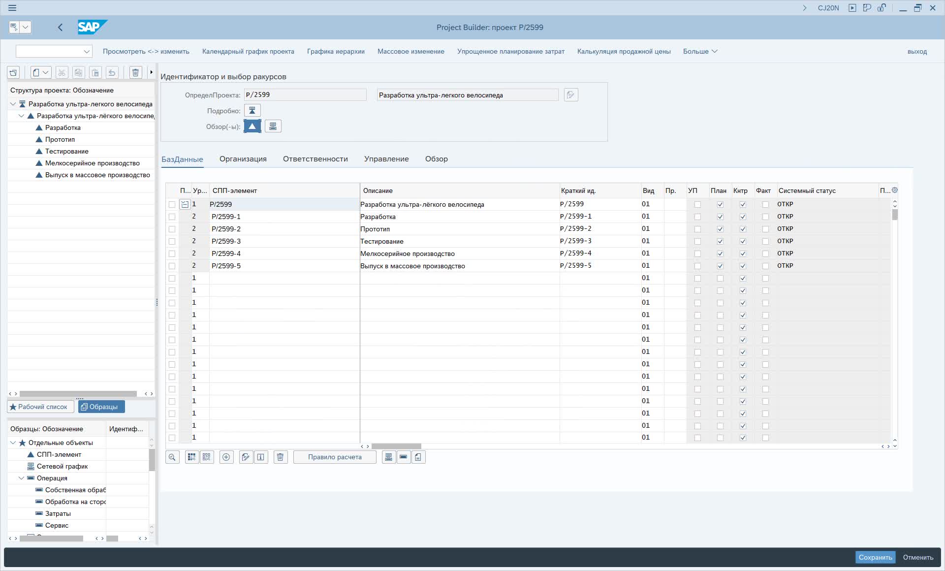
Task: Click the open project folder icon
Action: (13, 73)
